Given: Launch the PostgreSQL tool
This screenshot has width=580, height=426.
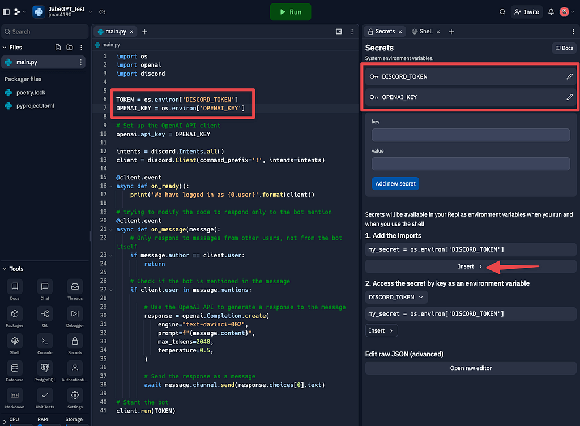Looking at the screenshot, I should click(45, 372).
